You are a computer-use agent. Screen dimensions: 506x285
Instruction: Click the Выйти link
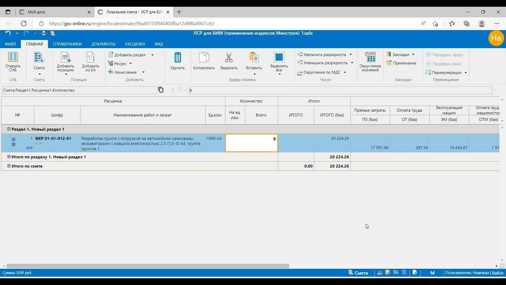click(497, 273)
